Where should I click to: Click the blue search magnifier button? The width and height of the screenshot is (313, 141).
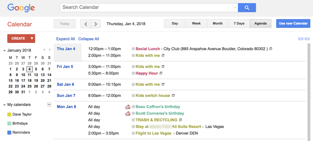(x=247, y=8)
